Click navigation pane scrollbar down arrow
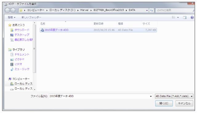The height and width of the screenshot is (113, 197). (34, 90)
